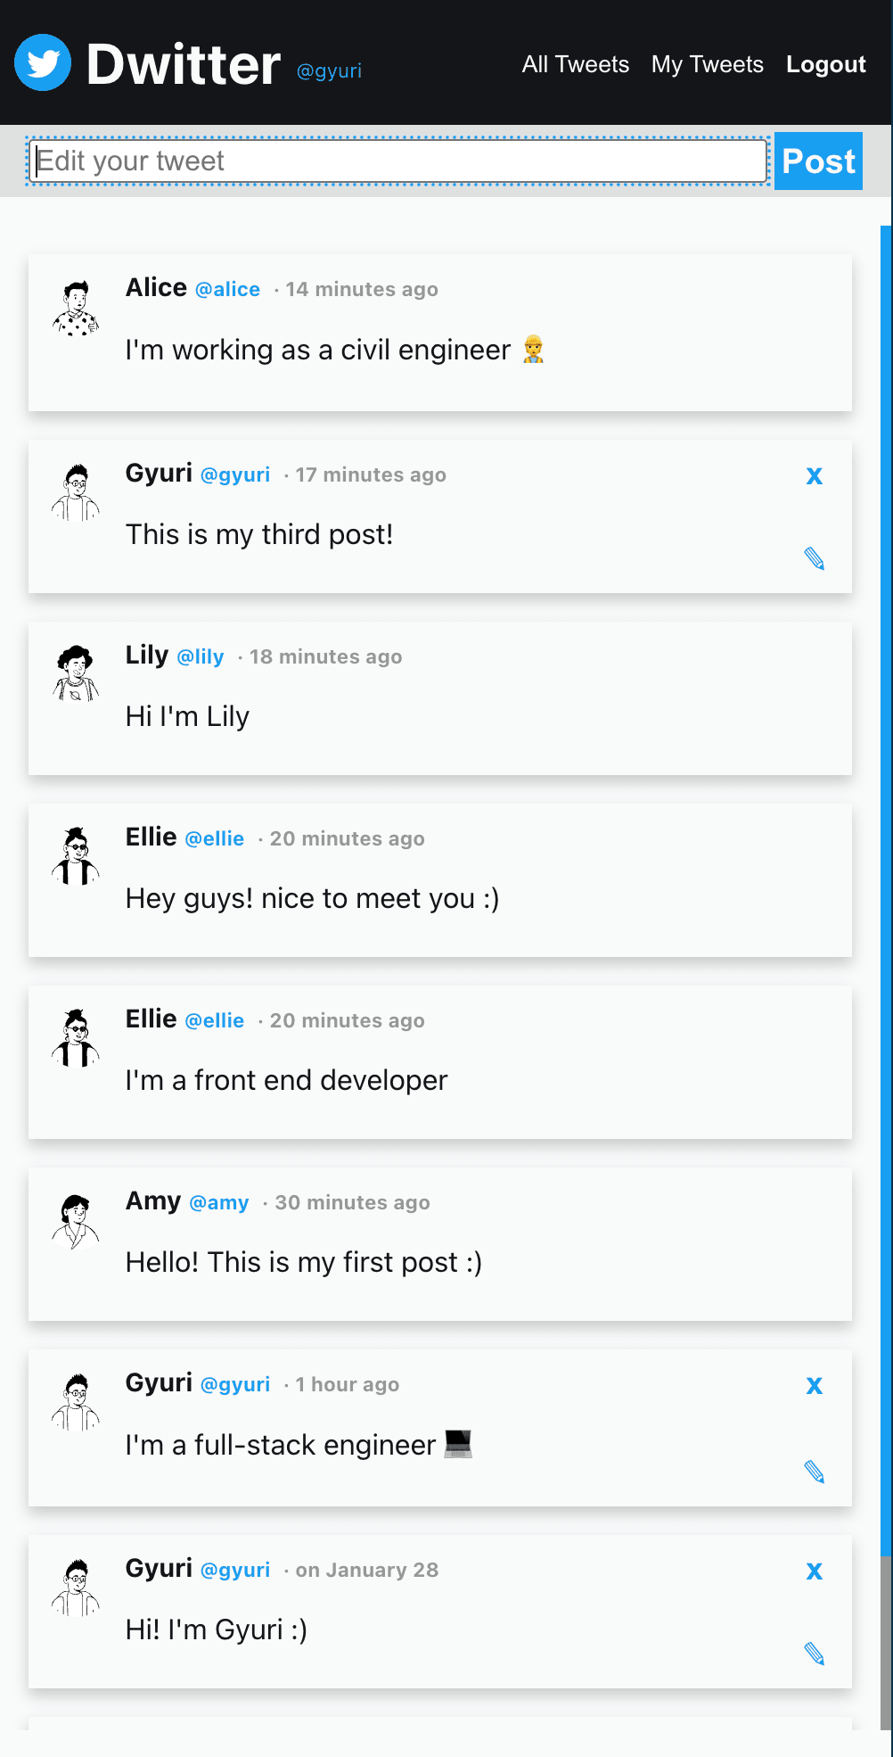The image size is (893, 1757).
Task: Click Alice's profile avatar
Action: coord(75,308)
